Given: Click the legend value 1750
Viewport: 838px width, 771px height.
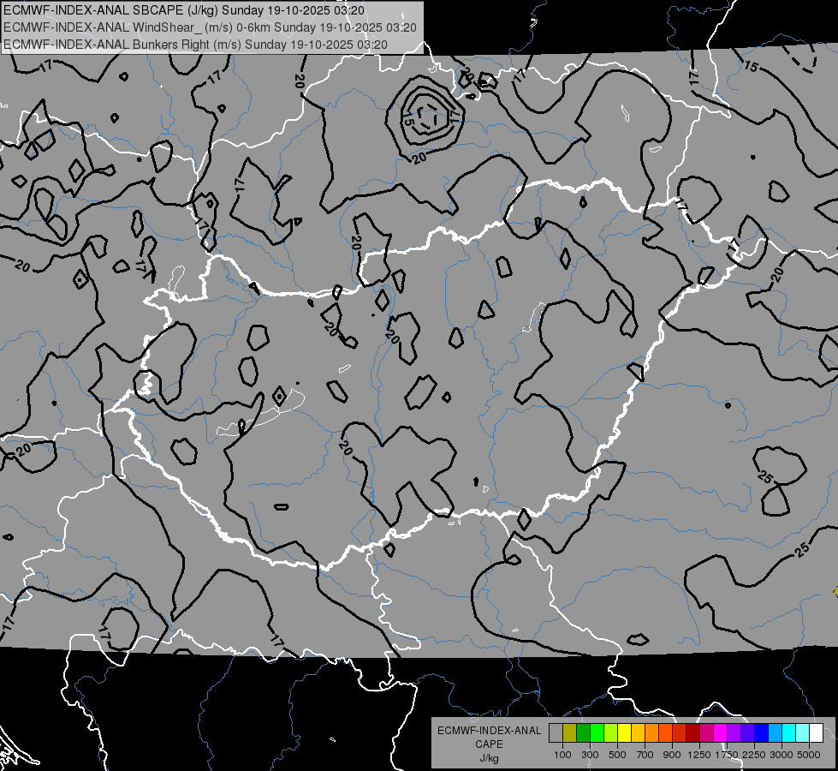Looking at the screenshot, I should pos(727,755).
